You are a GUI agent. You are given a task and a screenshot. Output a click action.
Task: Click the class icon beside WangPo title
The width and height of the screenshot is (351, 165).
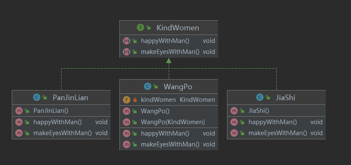[148, 86]
